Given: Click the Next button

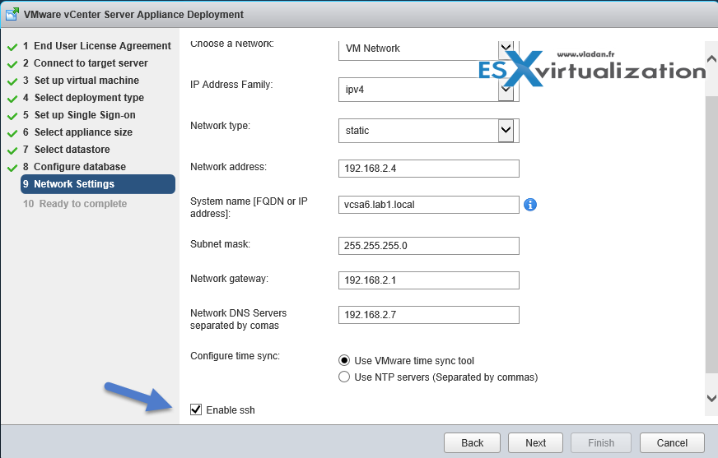Looking at the screenshot, I should coord(535,443).
